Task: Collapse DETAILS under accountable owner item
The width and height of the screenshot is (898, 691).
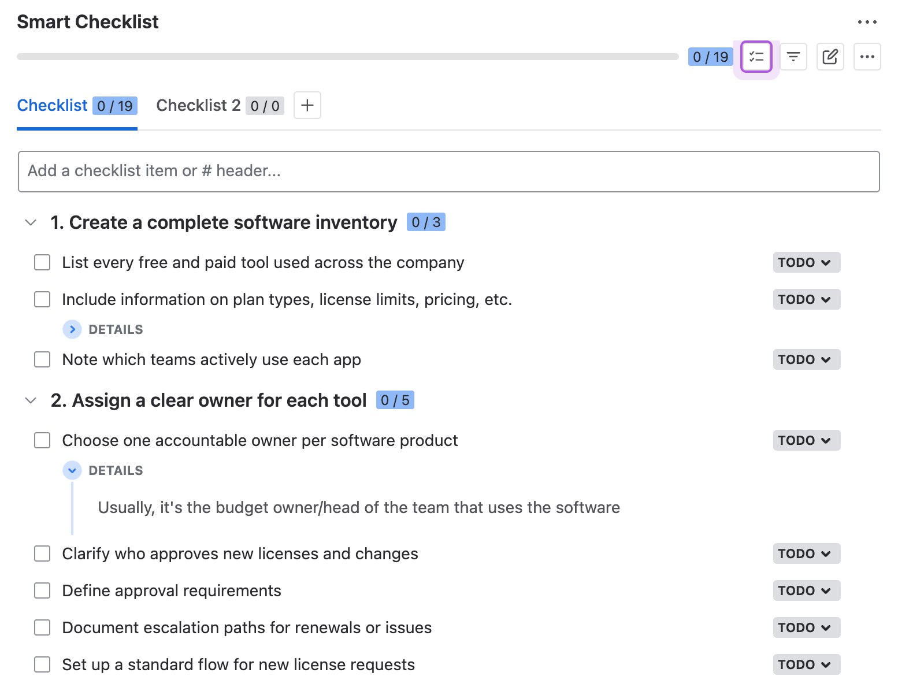Action: tap(72, 470)
